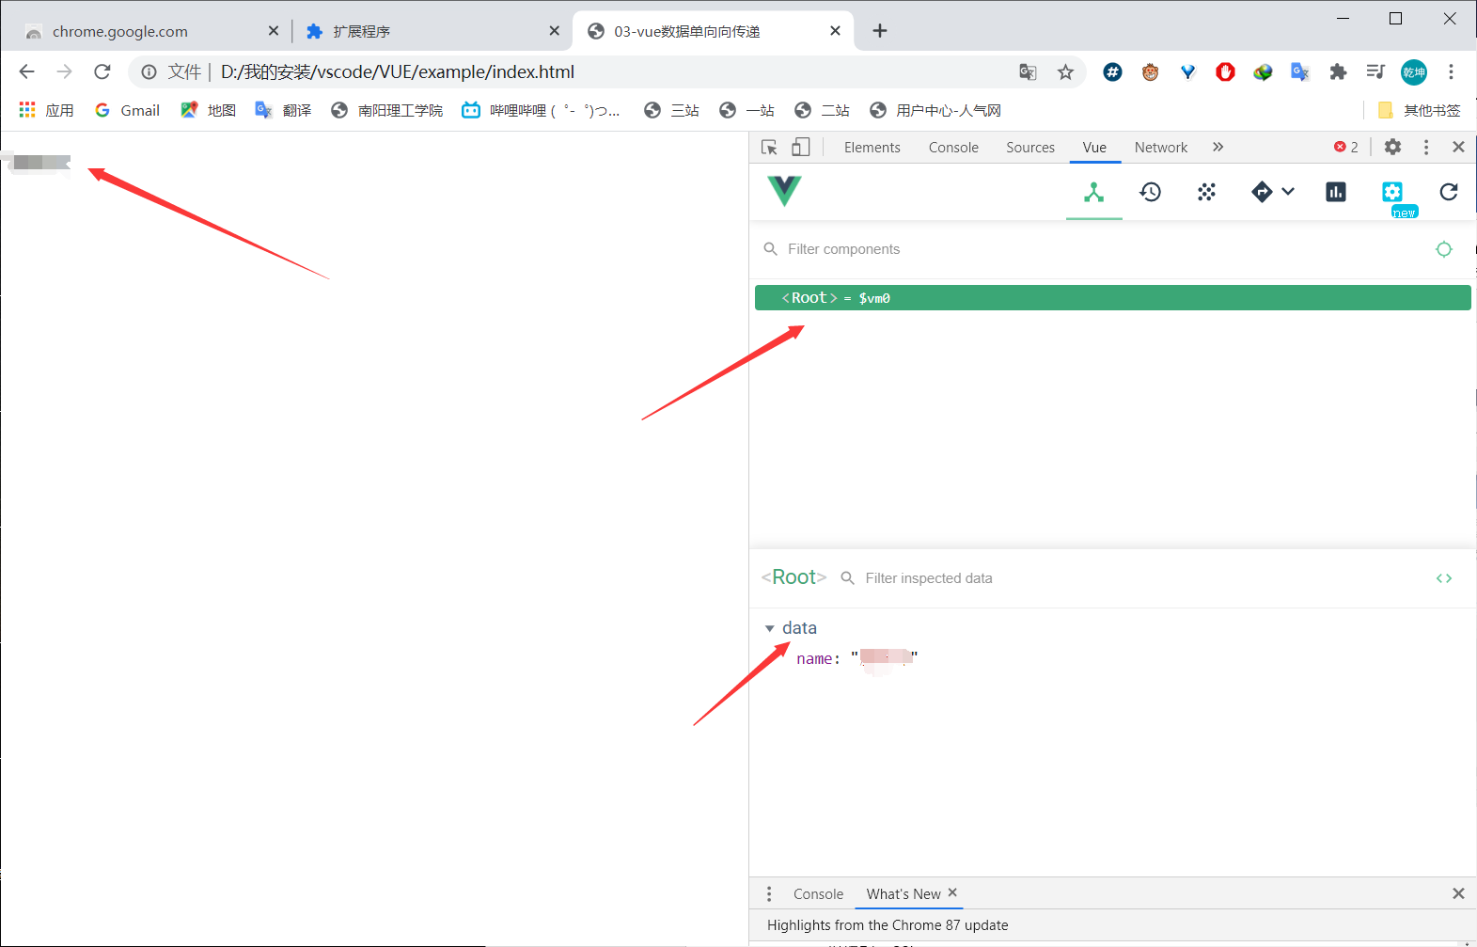Reload the page with refresh button
This screenshot has width=1477, height=947.
tap(102, 71)
